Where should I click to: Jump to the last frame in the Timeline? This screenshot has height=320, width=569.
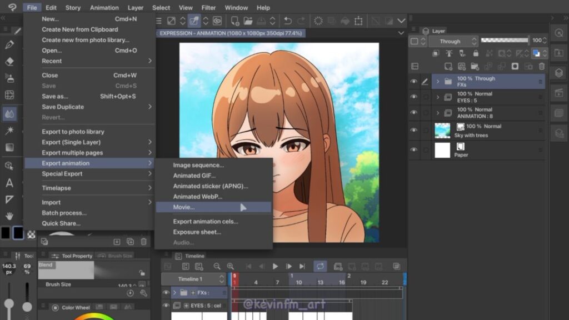click(x=302, y=267)
